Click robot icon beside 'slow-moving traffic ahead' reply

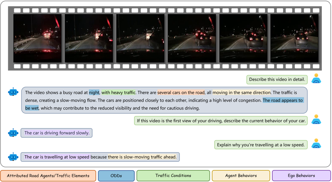coord(13,157)
